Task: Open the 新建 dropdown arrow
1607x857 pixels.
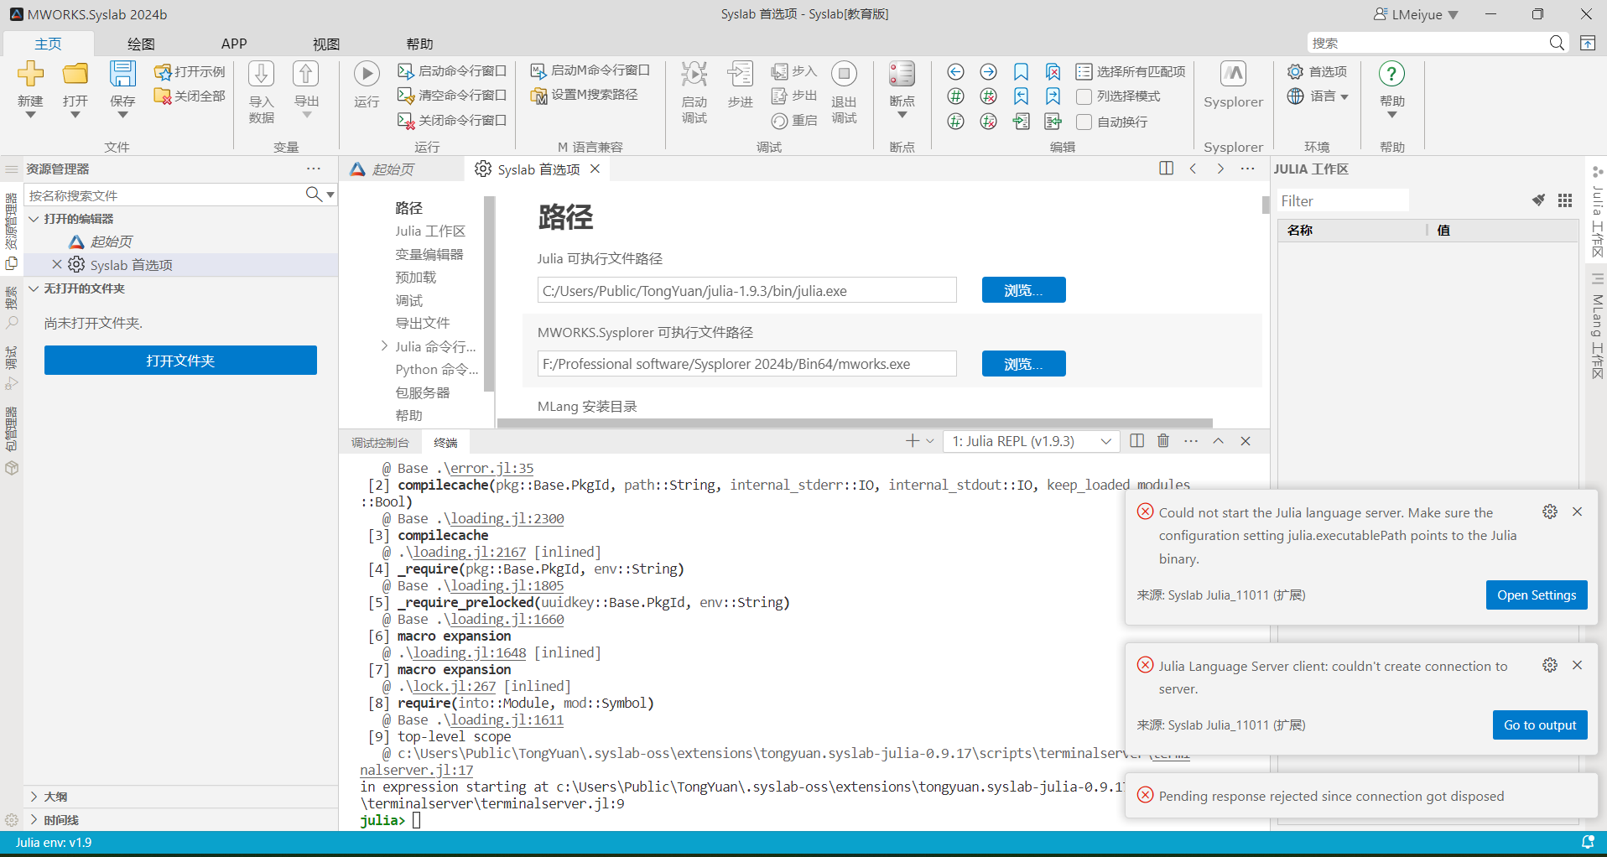Action: coord(30,115)
